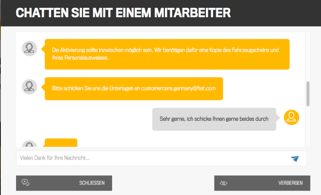
Task: Click the orange user avatar icon
Action: tap(291, 117)
